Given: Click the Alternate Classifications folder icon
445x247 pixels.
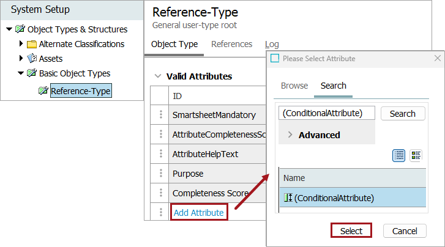Looking at the screenshot, I should (x=32, y=44).
